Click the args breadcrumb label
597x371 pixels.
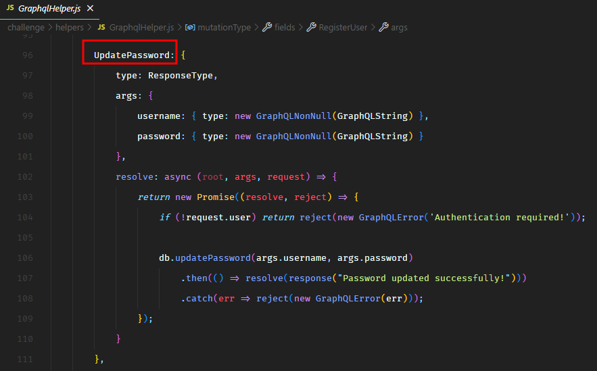coord(399,28)
